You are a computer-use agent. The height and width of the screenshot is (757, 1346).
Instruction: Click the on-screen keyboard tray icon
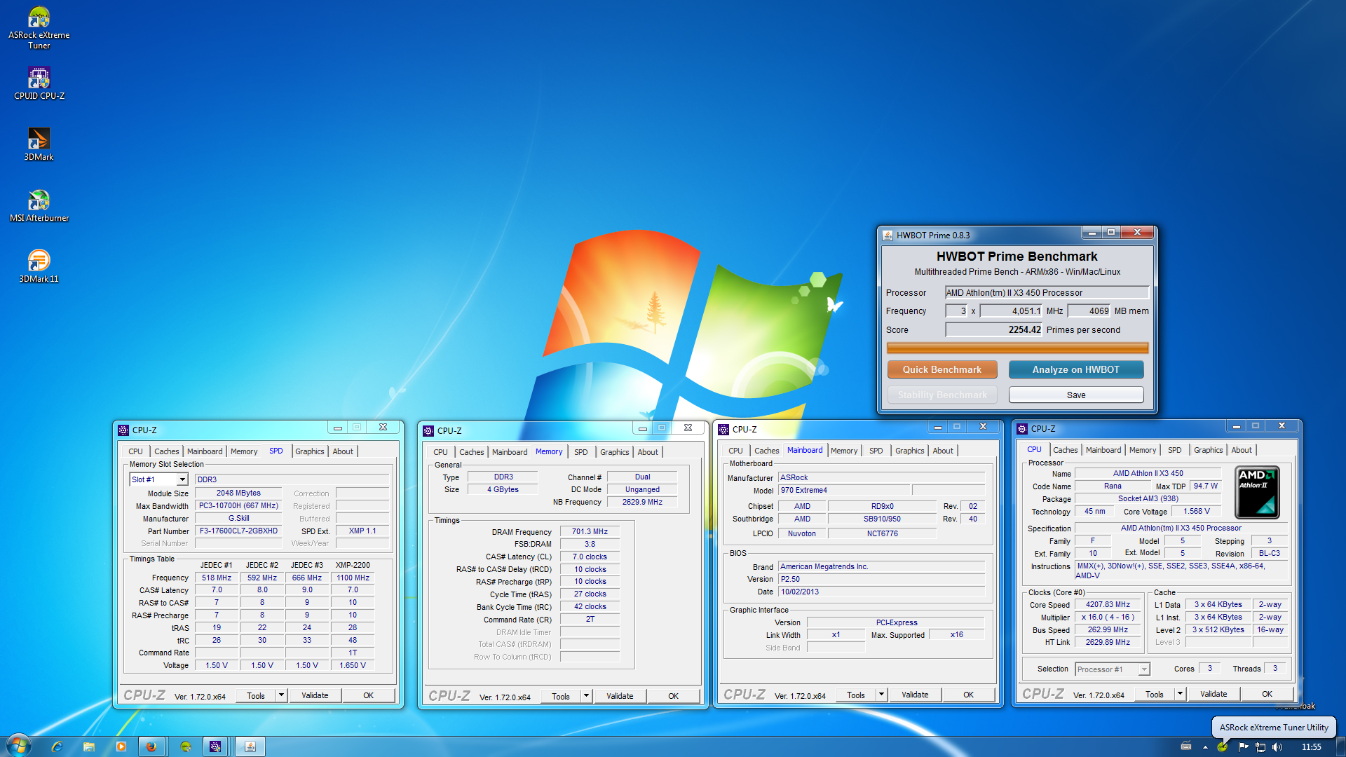click(x=1186, y=746)
